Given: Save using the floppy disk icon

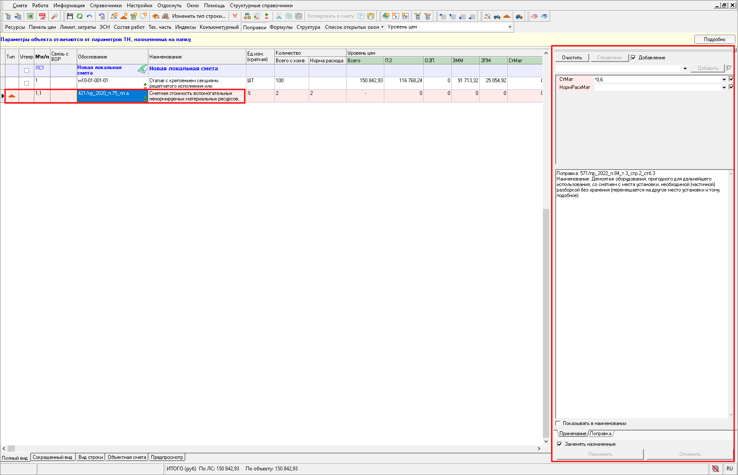Looking at the screenshot, I should [70, 16].
